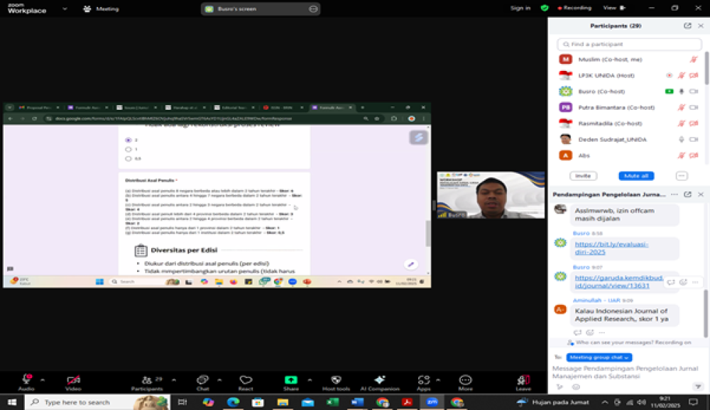Select radio option 0,5 in shared form
This screenshot has width=710, height=410.
(129, 159)
